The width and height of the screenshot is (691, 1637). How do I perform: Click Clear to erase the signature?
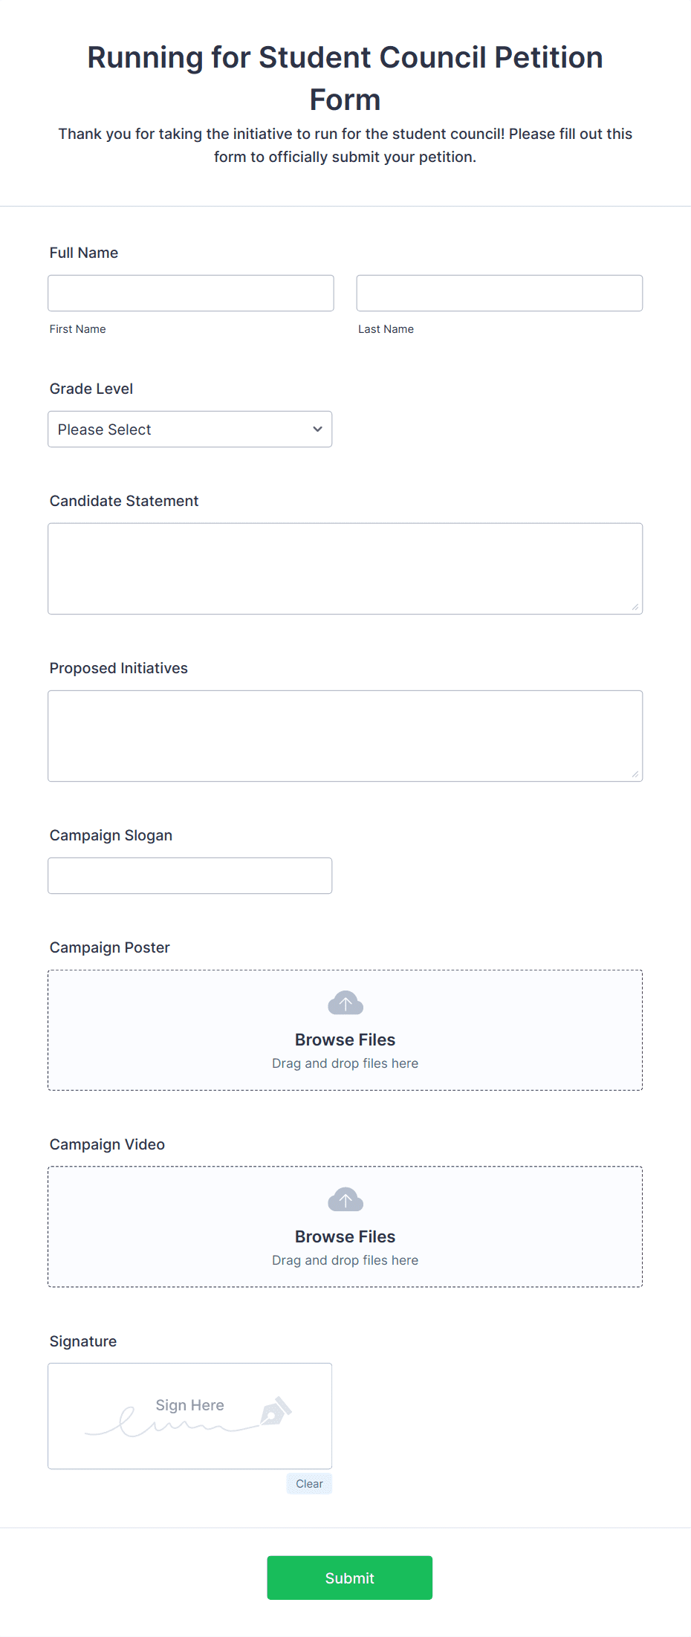(309, 1483)
